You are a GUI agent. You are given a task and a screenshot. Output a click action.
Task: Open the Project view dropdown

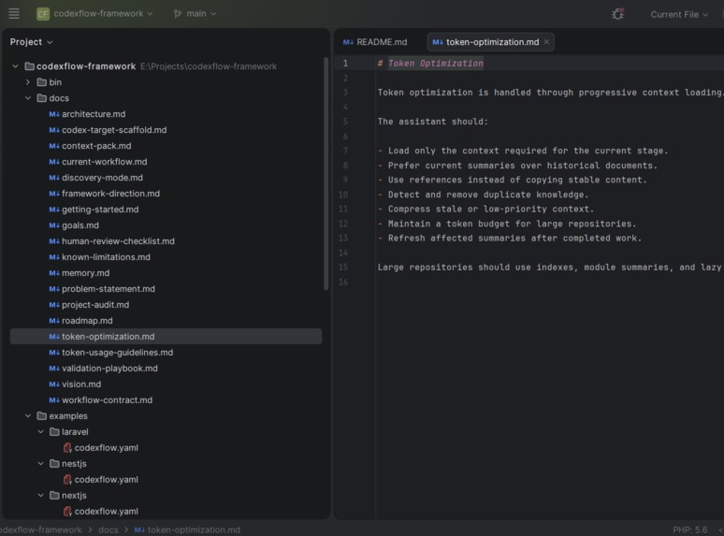32,42
